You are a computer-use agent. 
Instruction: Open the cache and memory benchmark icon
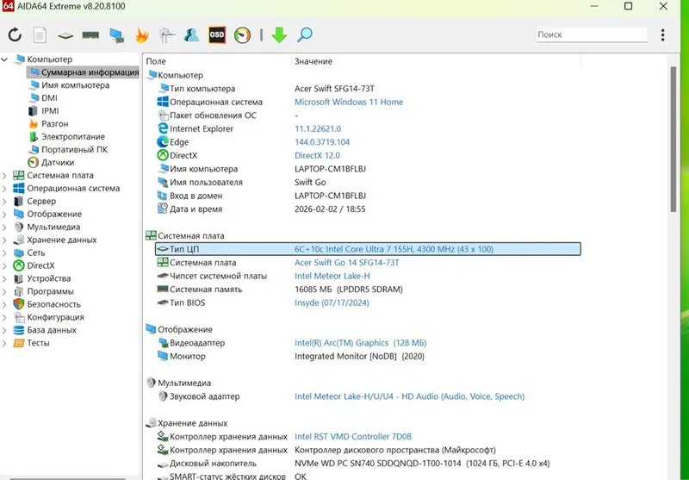(90, 34)
